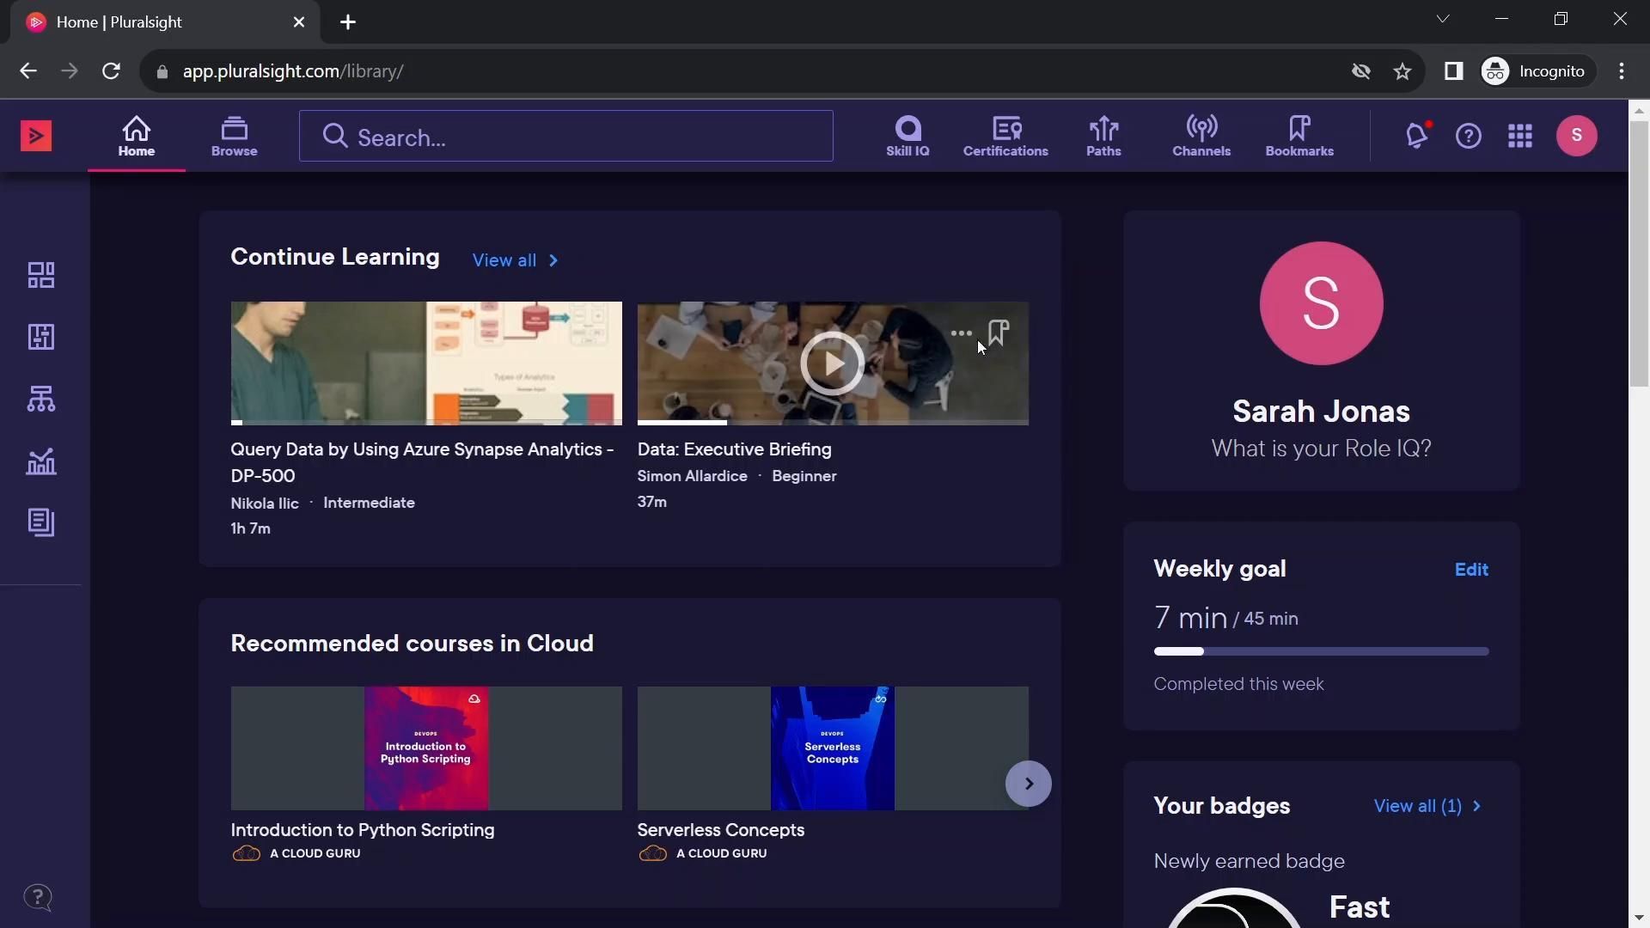Click the Pluralsight logo
This screenshot has width=1650, height=928.
coord(36,136)
